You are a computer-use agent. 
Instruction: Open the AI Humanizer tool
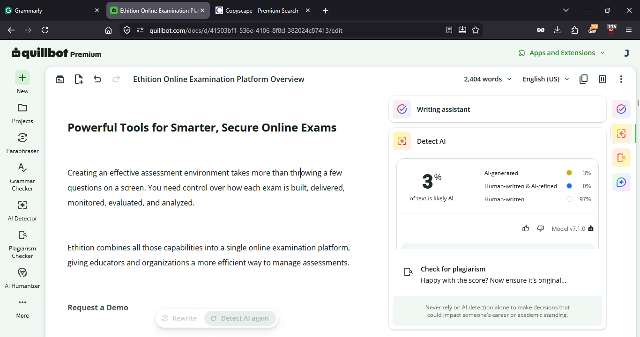(22, 278)
